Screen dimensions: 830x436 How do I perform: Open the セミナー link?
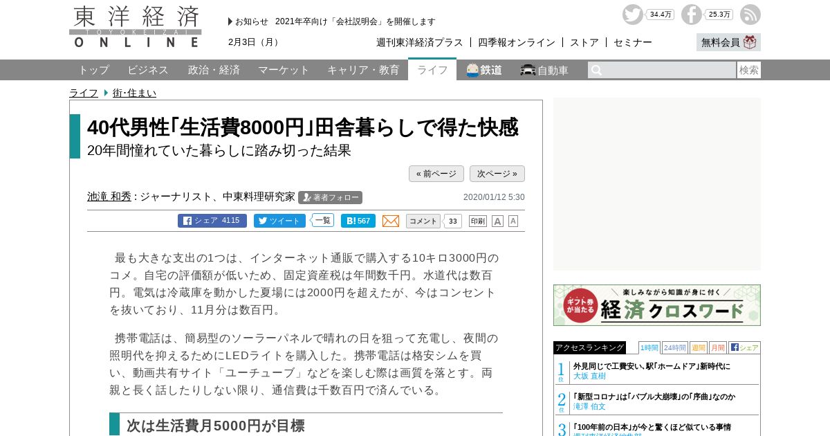click(633, 42)
